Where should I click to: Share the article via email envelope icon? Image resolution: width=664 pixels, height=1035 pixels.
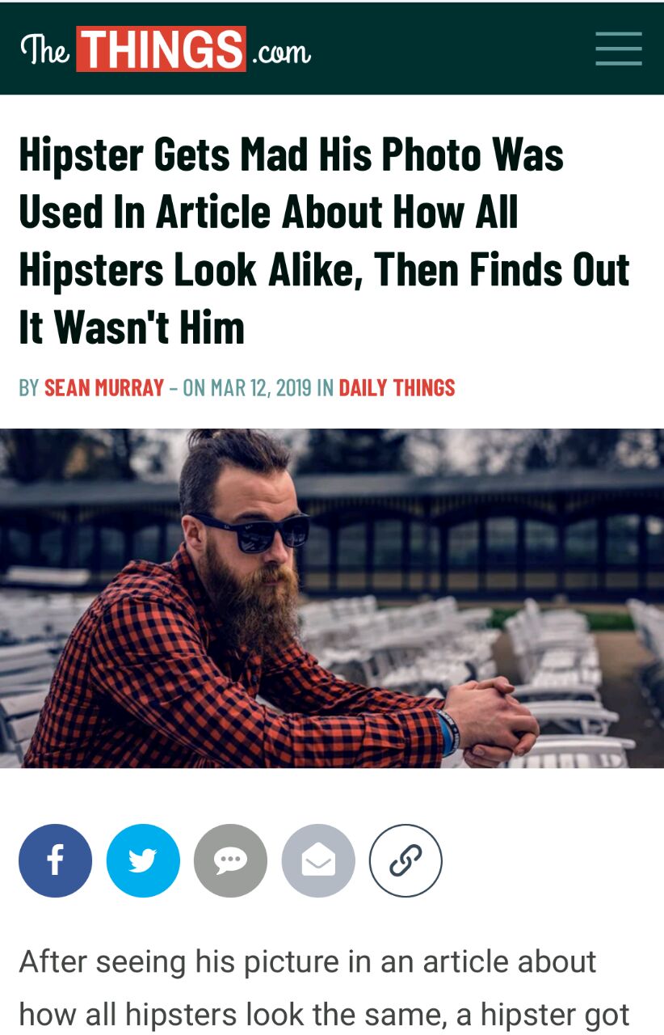point(318,860)
